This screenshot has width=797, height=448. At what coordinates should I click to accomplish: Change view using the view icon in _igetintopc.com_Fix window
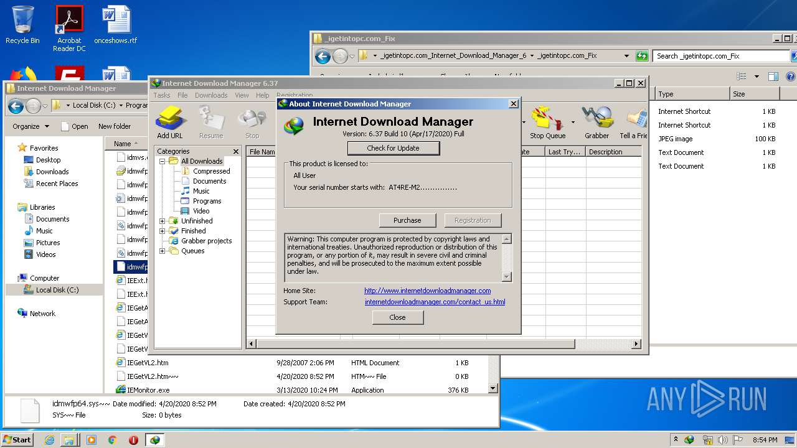(741, 77)
